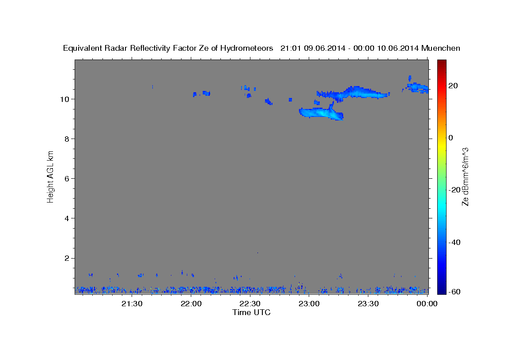Screen dimensions: 530x353
Task: Click the height tick label 10
Action: (x=64, y=99)
